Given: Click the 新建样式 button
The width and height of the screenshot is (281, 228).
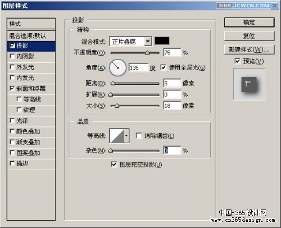Looking at the screenshot, I should tap(249, 49).
